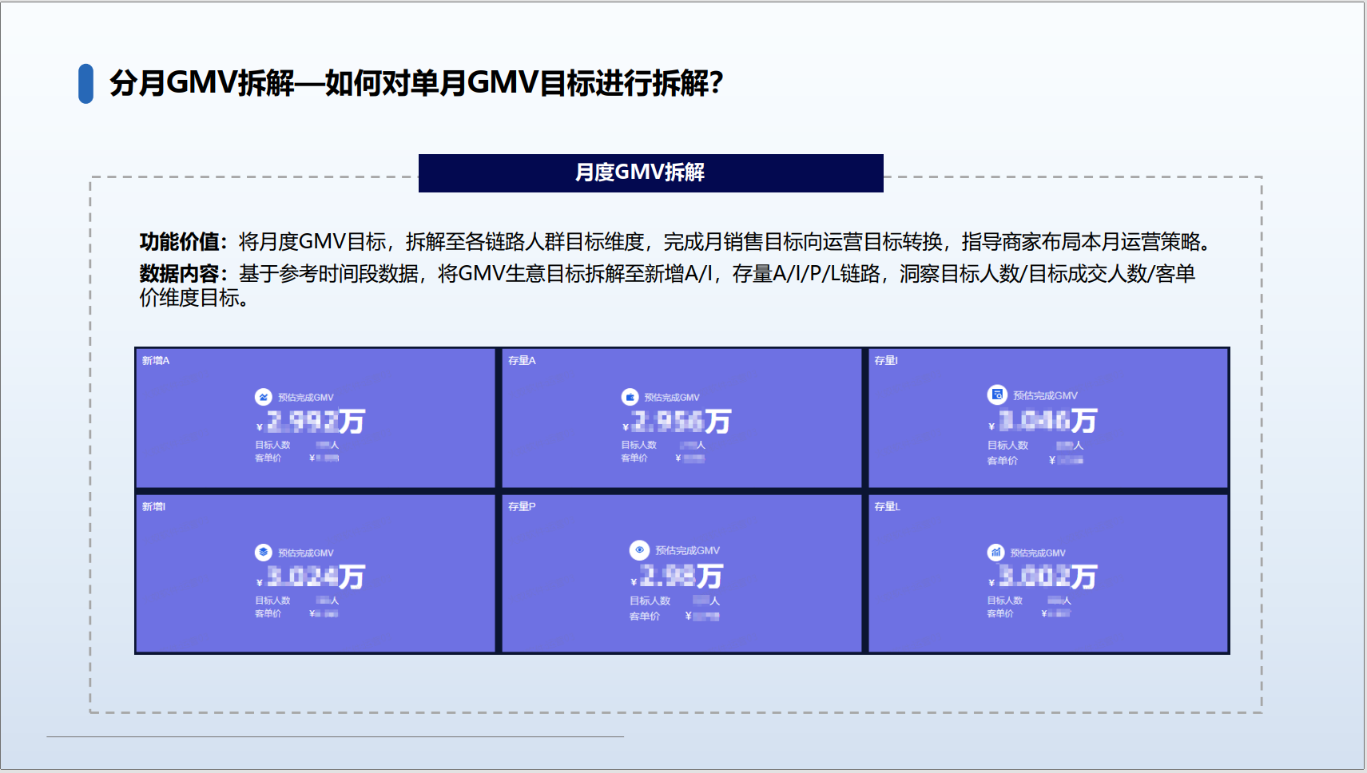
Task: Select the 存量P card label
Action: click(522, 507)
